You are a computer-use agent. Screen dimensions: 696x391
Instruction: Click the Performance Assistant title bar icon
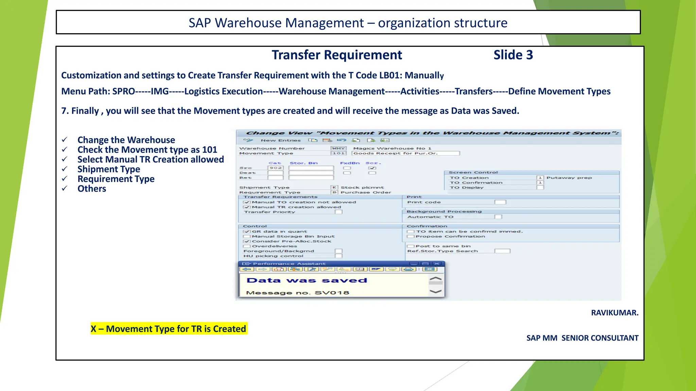[x=246, y=264]
